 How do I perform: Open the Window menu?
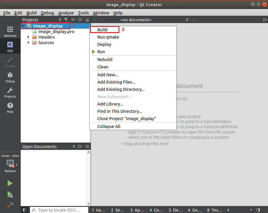pyautogui.click(x=101, y=13)
